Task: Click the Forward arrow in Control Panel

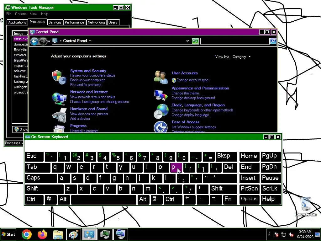Action: tap(43, 41)
